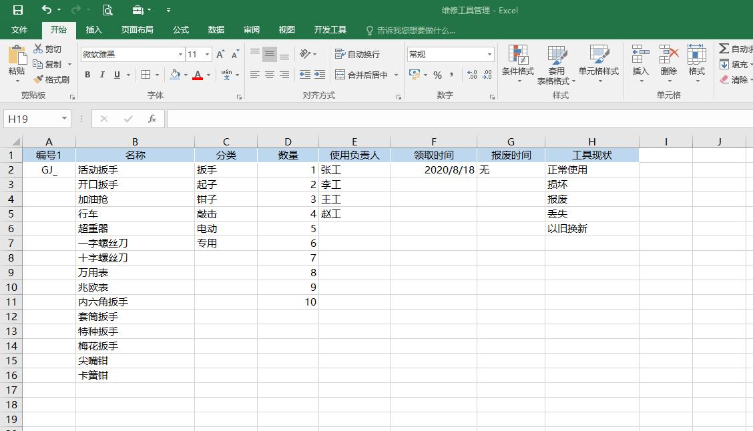Click the 套用表格格式 button
This screenshot has height=431, width=753.
tap(558, 63)
